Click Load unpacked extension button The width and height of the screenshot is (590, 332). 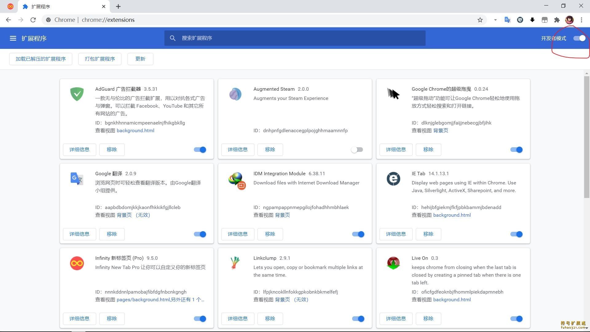(41, 59)
